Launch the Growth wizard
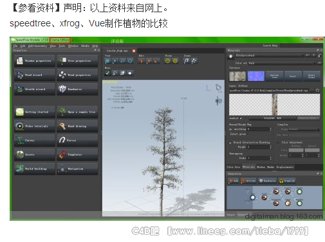 pos(35,89)
